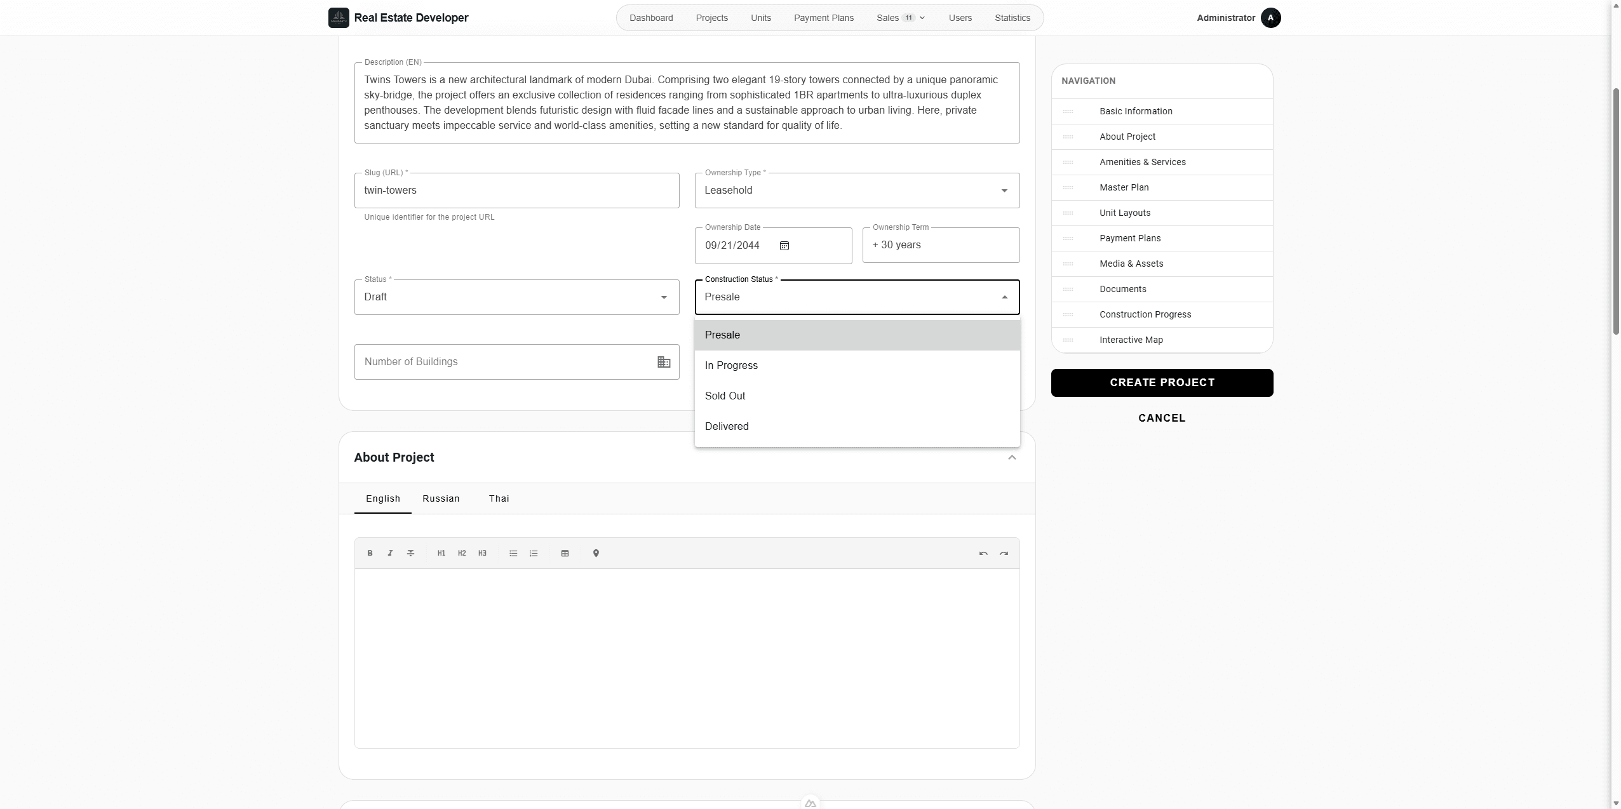Cancel project creation
This screenshot has width=1621, height=809.
(1162, 418)
